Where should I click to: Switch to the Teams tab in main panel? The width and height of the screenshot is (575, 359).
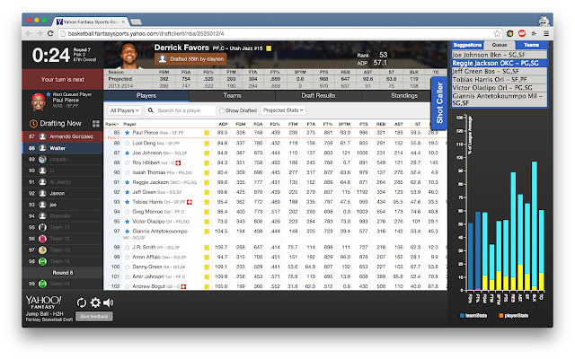232,96
